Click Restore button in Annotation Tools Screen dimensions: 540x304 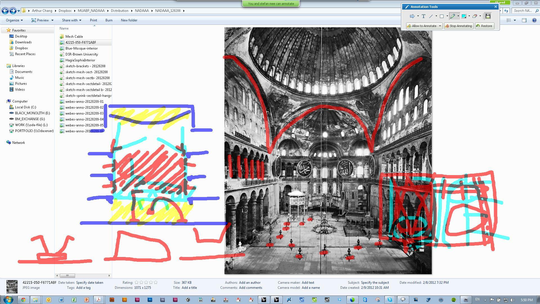coord(484,26)
